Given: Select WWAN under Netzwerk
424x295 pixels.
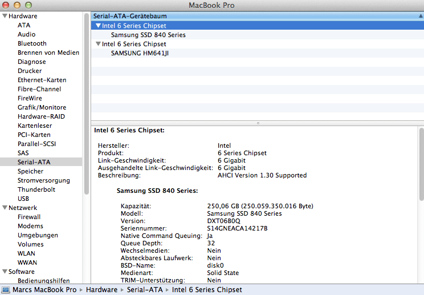Looking at the screenshot, I should pos(27,262).
